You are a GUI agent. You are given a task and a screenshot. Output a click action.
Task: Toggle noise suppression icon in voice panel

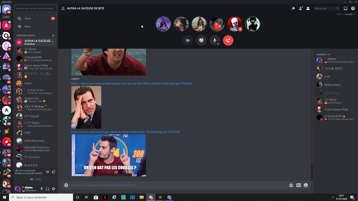48,172
